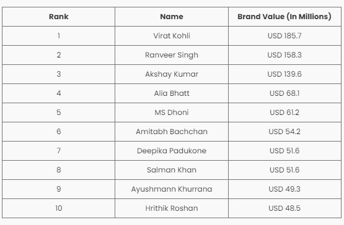The image size is (344, 225).
Task: Select the Deepika Padukone name cell
Action: coord(172,151)
